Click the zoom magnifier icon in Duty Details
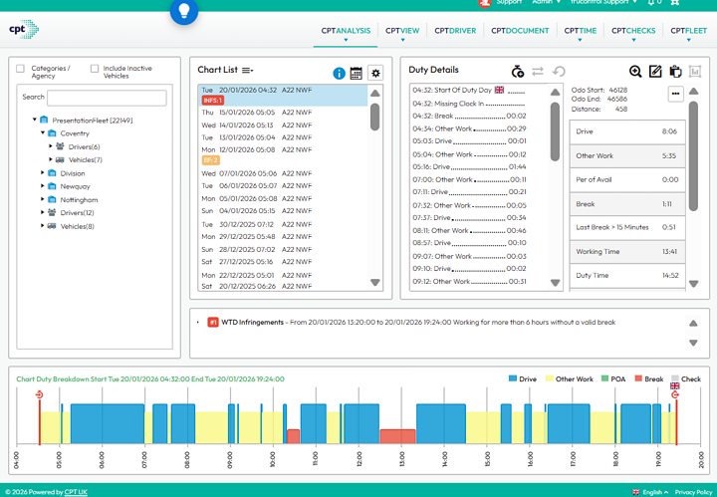Screen dimensions: 717x497 (x=635, y=72)
